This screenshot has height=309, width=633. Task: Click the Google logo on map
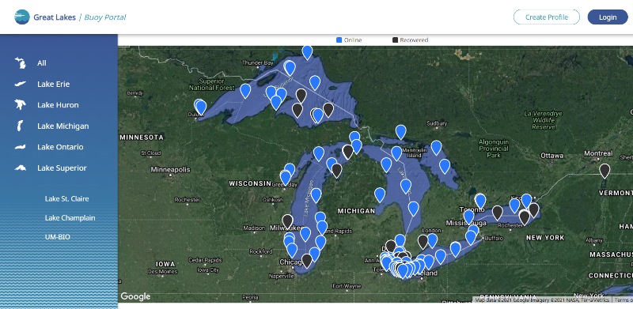[135, 296]
